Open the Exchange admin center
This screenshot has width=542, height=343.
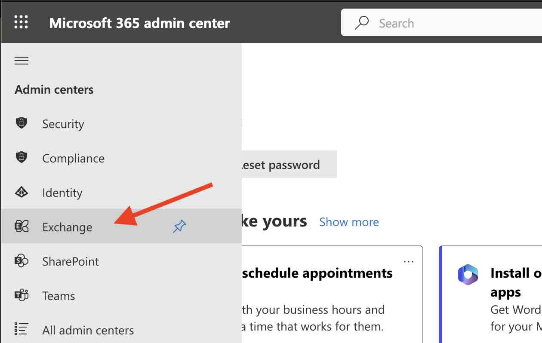67,227
